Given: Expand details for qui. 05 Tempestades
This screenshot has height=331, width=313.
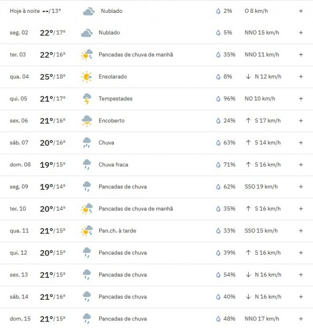Looking at the screenshot, I should (301, 98).
